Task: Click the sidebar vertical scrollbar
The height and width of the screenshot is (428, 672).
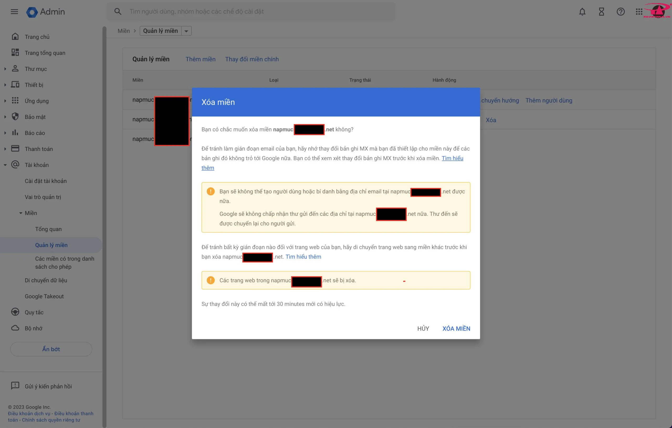Action: pyautogui.click(x=104, y=227)
